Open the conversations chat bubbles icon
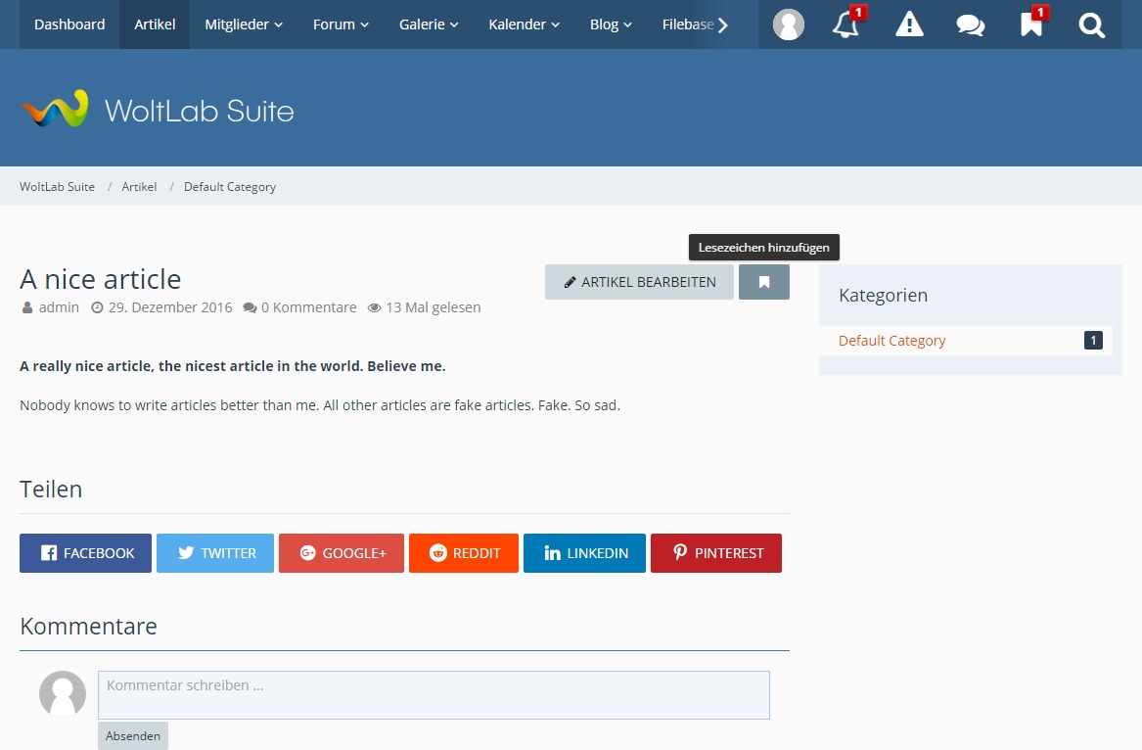This screenshot has width=1142, height=750. pyautogui.click(x=970, y=25)
